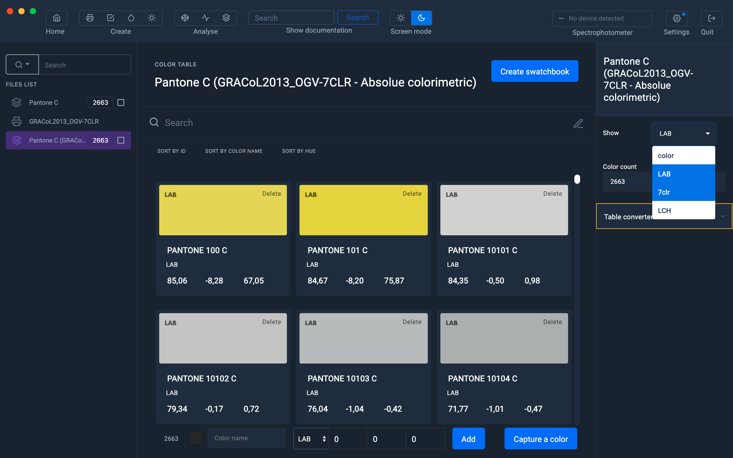
Task: Click layers icon of selected Pantone C (GRACo... file
Action: pos(16,140)
